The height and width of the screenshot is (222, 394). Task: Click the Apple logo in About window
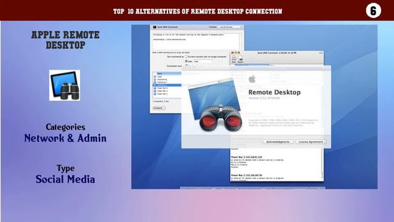point(252,79)
